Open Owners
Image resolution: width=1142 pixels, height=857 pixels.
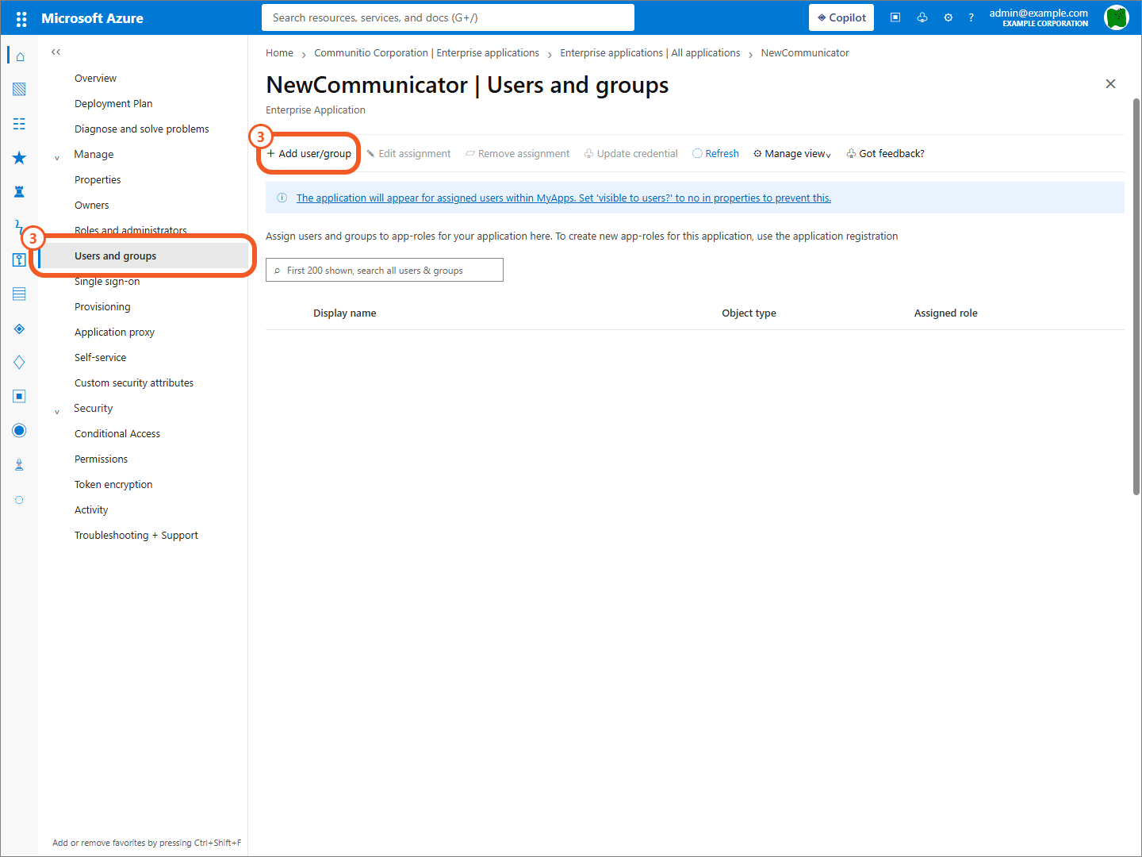click(x=92, y=206)
